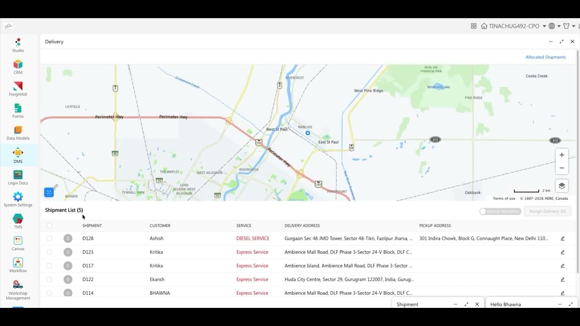Toggle the Manual Allocation switch
The image size is (580, 326).
(500, 211)
